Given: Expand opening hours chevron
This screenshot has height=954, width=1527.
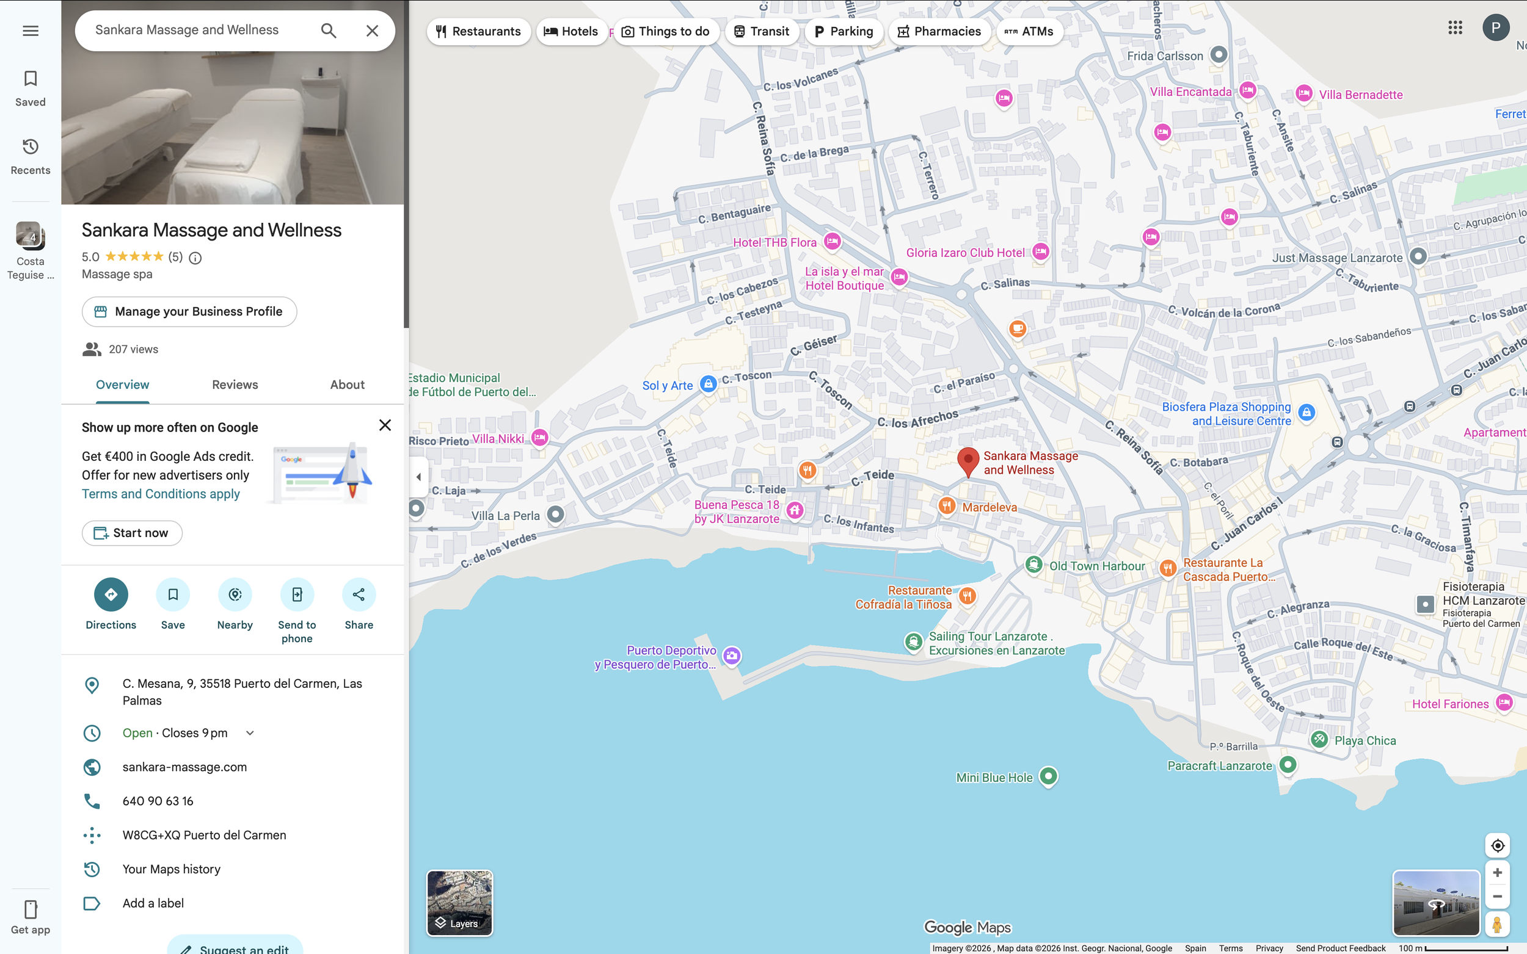Looking at the screenshot, I should pos(250,733).
